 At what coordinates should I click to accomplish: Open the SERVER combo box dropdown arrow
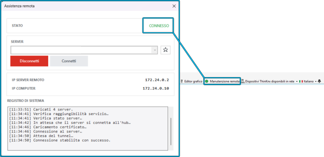pyautogui.click(x=155, y=50)
